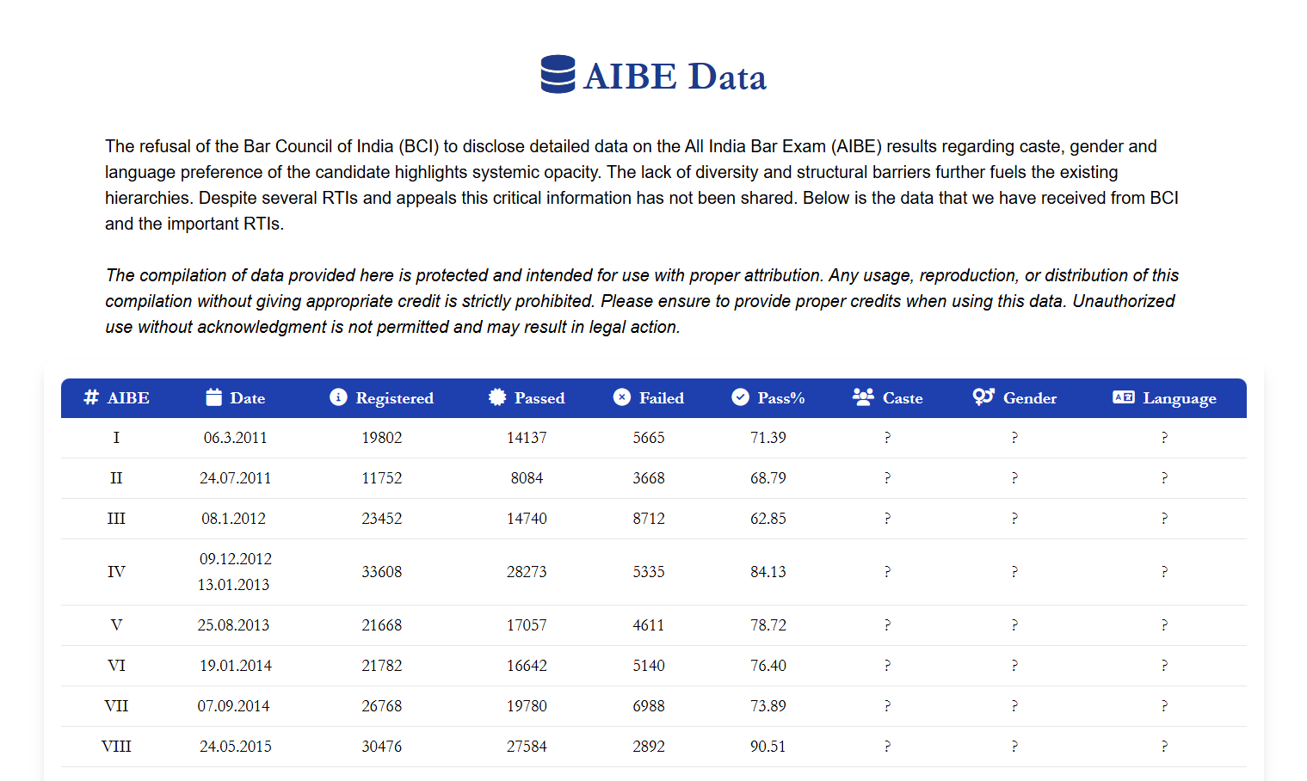Select the AIBE IV row label
This screenshot has width=1307, height=781.
click(116, 572)
